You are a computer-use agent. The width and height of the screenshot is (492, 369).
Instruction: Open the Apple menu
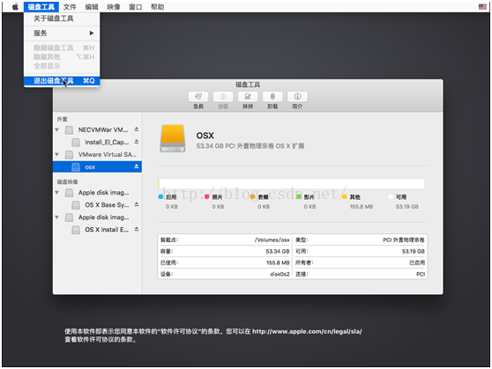[15, 7]
